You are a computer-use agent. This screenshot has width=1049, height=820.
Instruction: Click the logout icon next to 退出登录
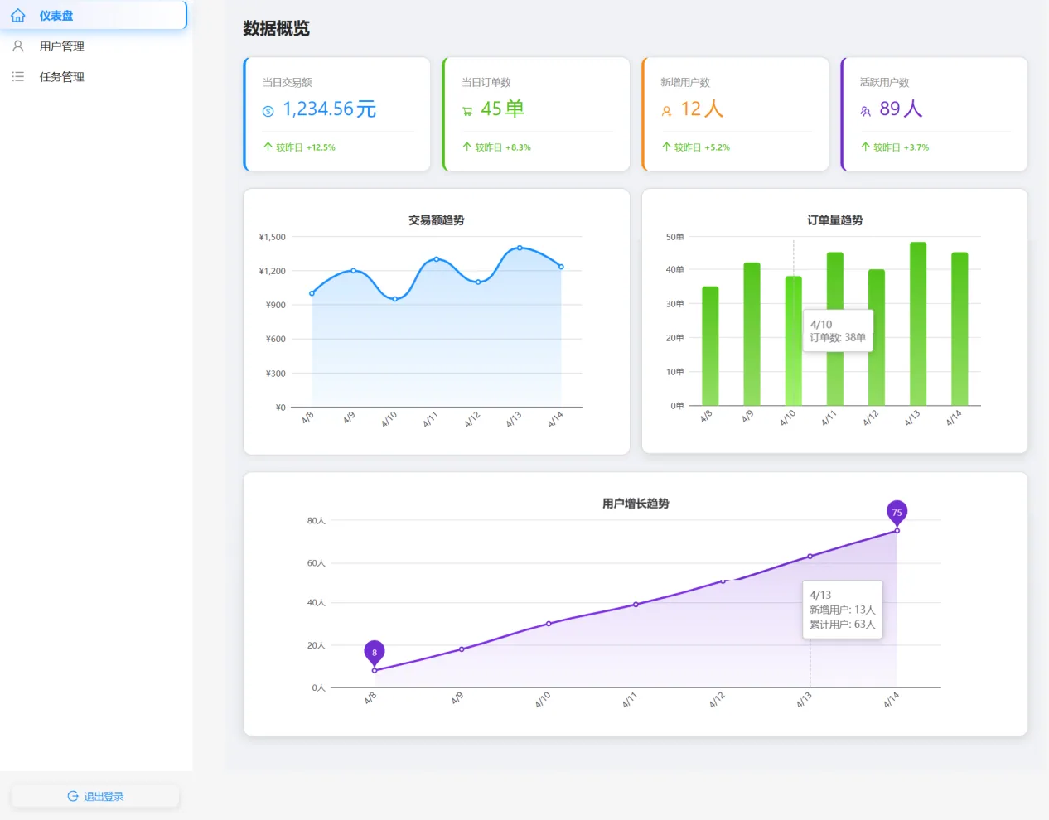(x=73, y=796)
